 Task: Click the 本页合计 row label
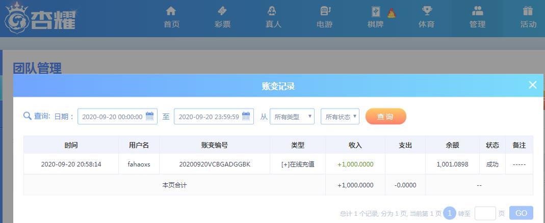tap(174, 185)
